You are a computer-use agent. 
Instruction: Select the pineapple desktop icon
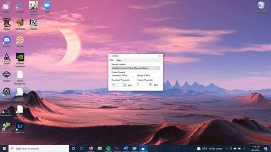pyautogui.click(x=20, y=24)
